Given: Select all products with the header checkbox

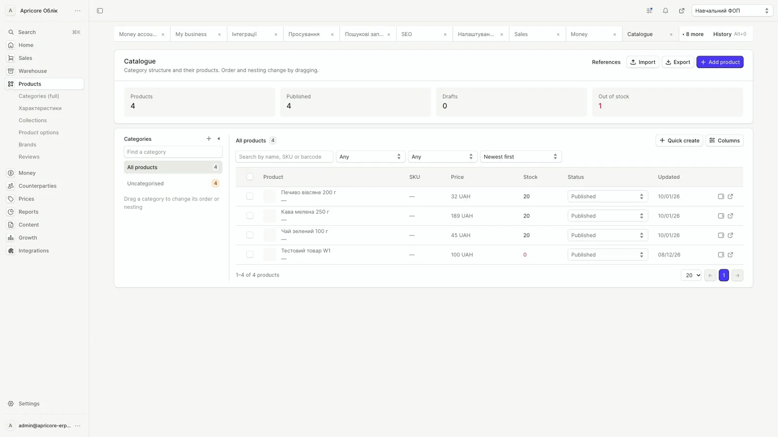Looking at the screenshot, I should pyautogui.click(x=249, y=177).
